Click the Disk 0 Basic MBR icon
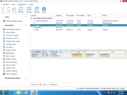This screenshot has width=127, height=95. tap(34, 52)
